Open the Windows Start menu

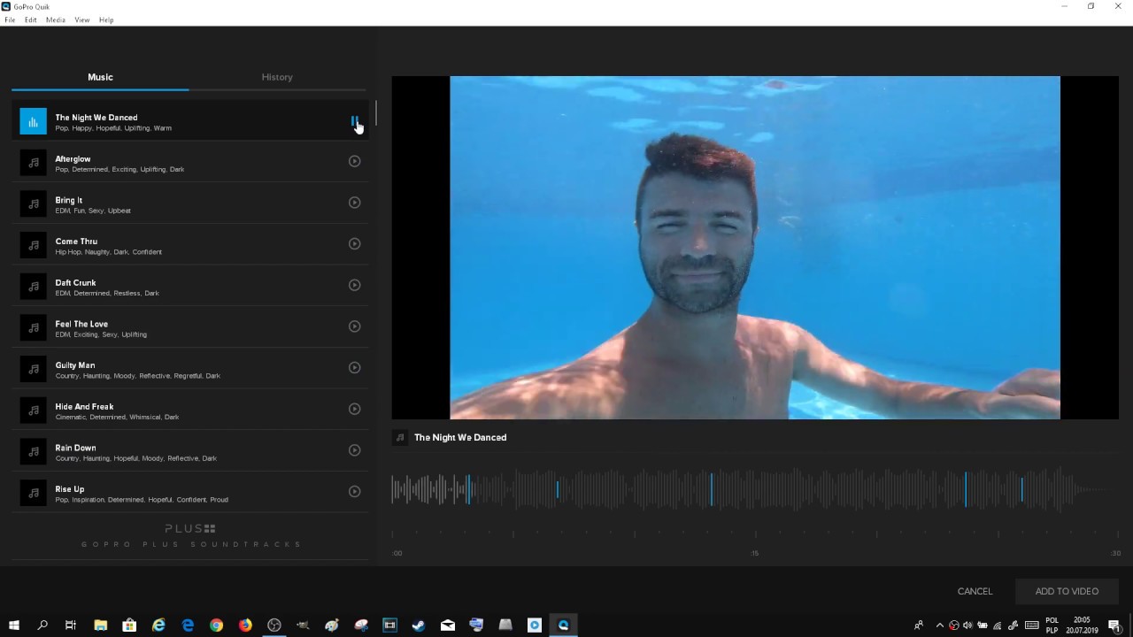tap(13, 625)
